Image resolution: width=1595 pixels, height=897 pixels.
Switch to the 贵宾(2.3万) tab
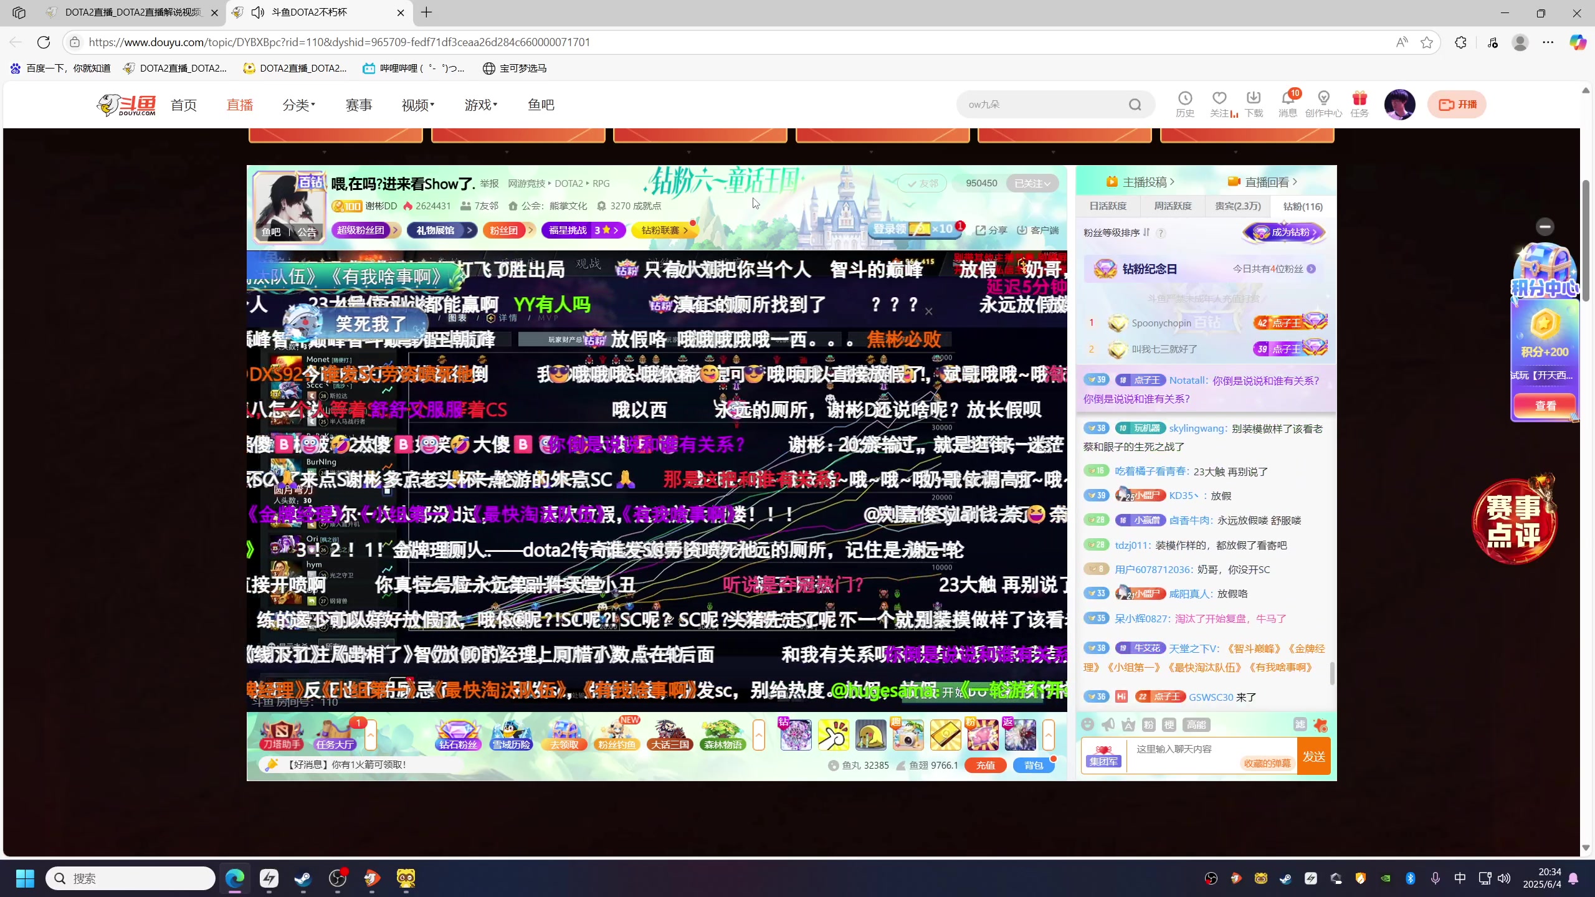point(1237,206)
